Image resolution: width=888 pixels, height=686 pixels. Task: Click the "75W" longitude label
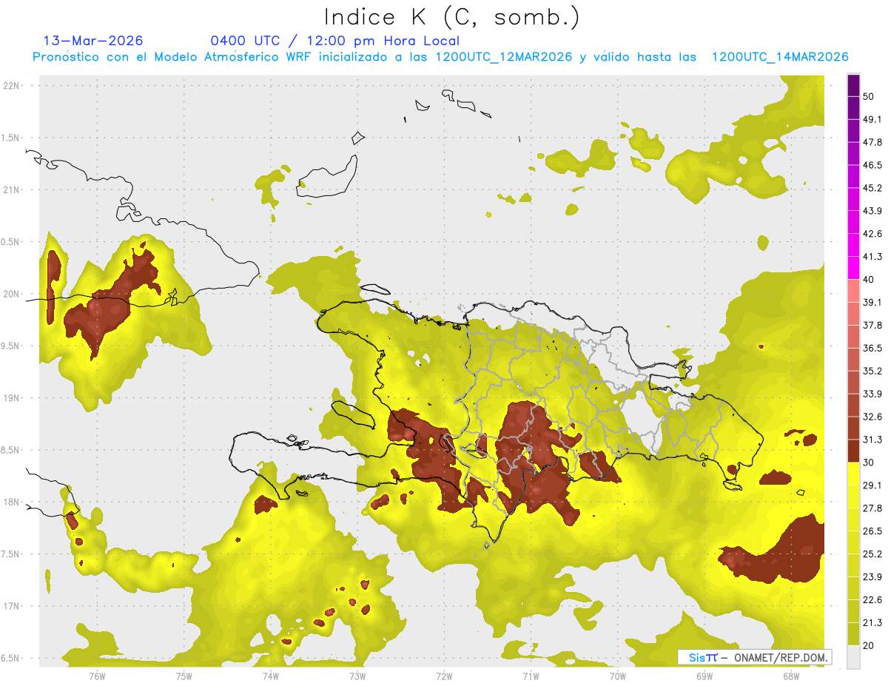[x=184, y=676]
